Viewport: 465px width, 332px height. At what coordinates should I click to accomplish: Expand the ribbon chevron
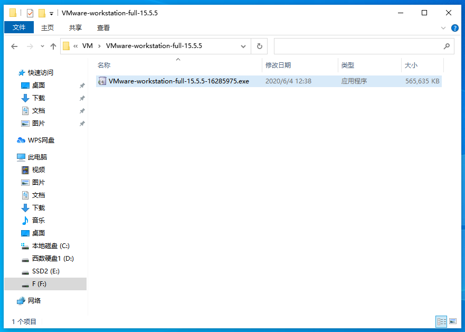coord(443,28)
